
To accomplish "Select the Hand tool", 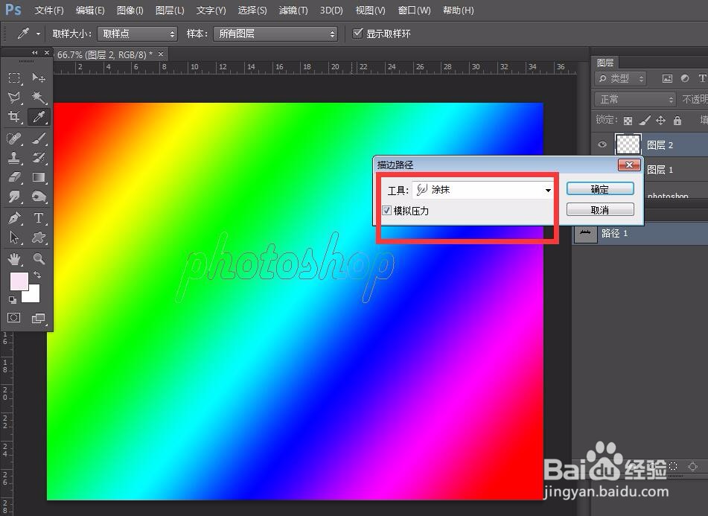I will (14, 258).
